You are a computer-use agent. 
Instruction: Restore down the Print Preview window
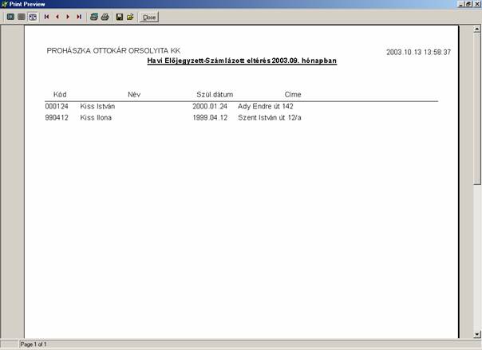467,4
